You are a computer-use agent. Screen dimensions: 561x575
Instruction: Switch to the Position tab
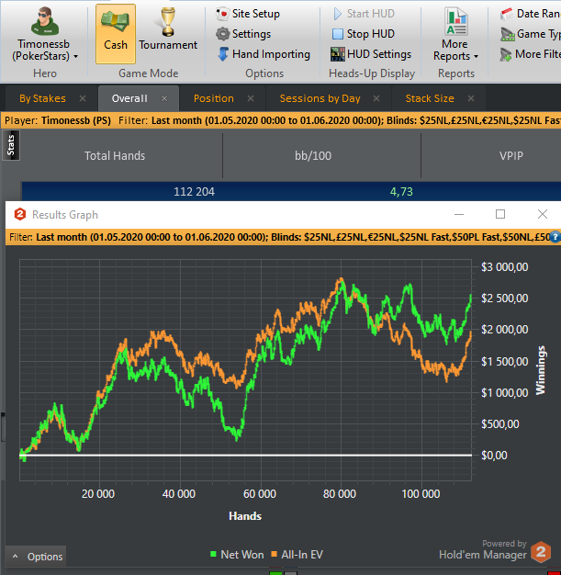214,98
